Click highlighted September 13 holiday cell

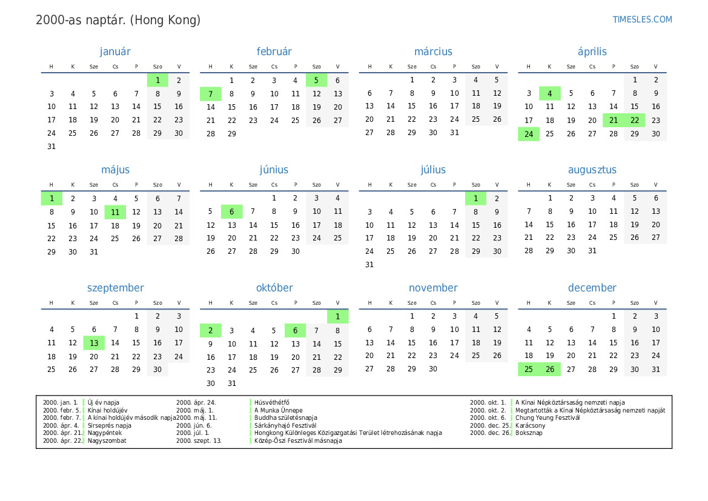94,343
